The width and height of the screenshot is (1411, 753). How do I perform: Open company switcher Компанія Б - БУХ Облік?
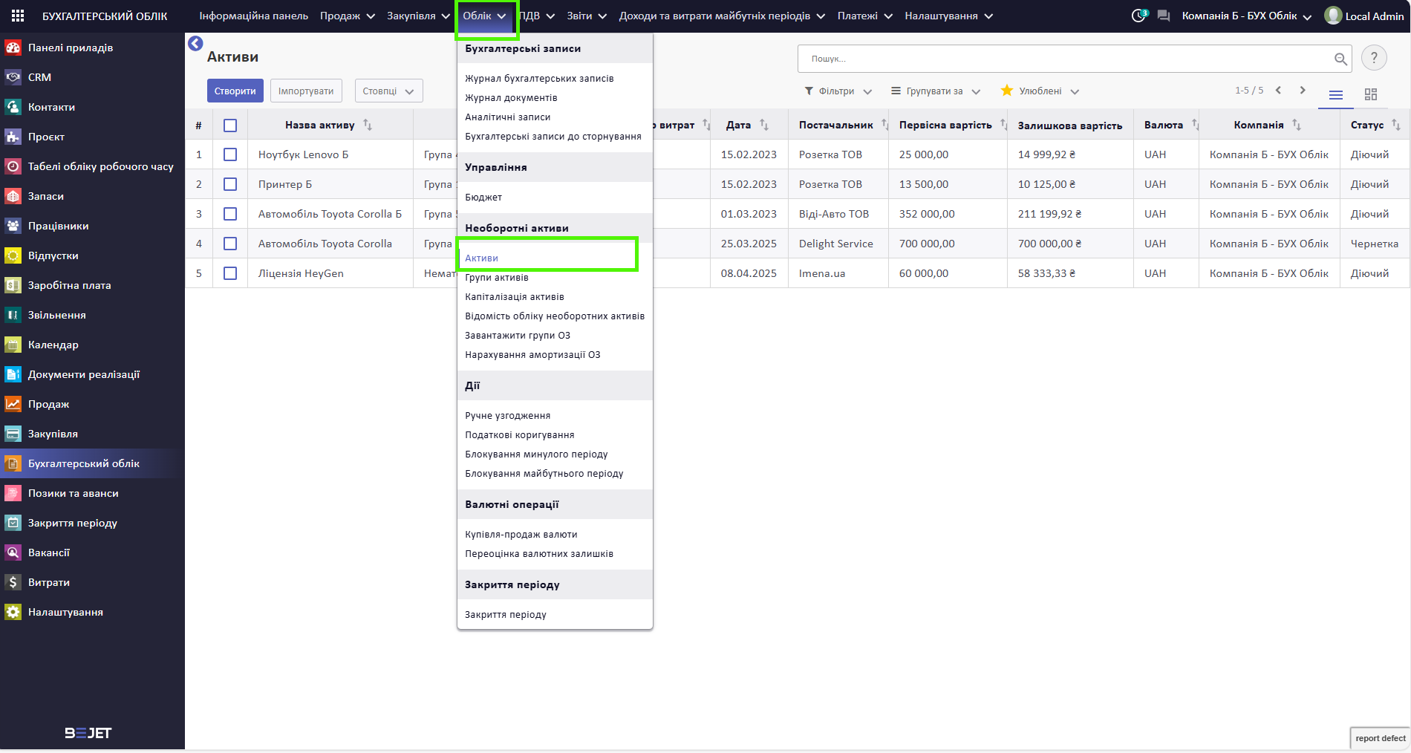coord(1247,16)
